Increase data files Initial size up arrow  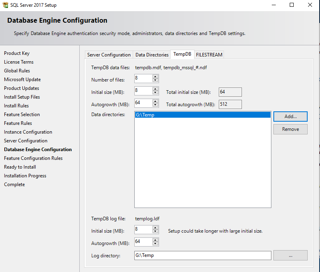(155, 89)
